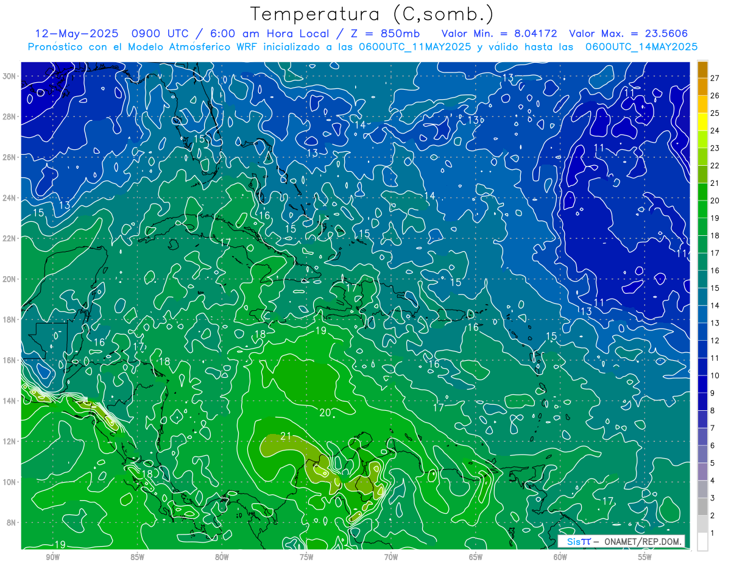Click the '26N' latitude axis label
The image size is (731, 565).
click(x=10, y=157)
